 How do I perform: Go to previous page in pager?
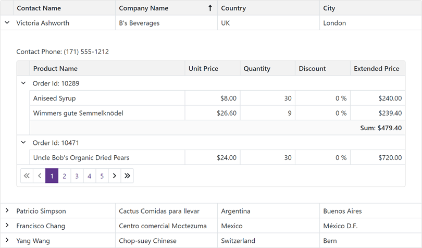coord(40,176)
